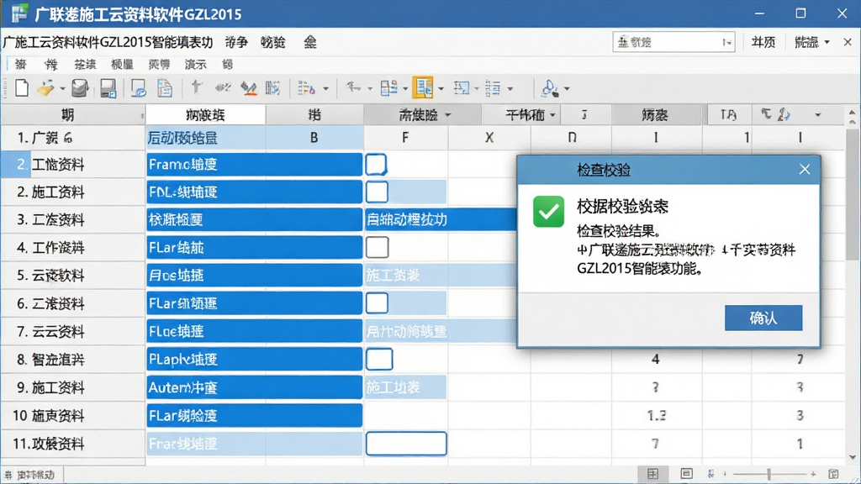Screen dimensions: 861x484
Task: Click the database cylinder toolbar icon
Action: 80,87
